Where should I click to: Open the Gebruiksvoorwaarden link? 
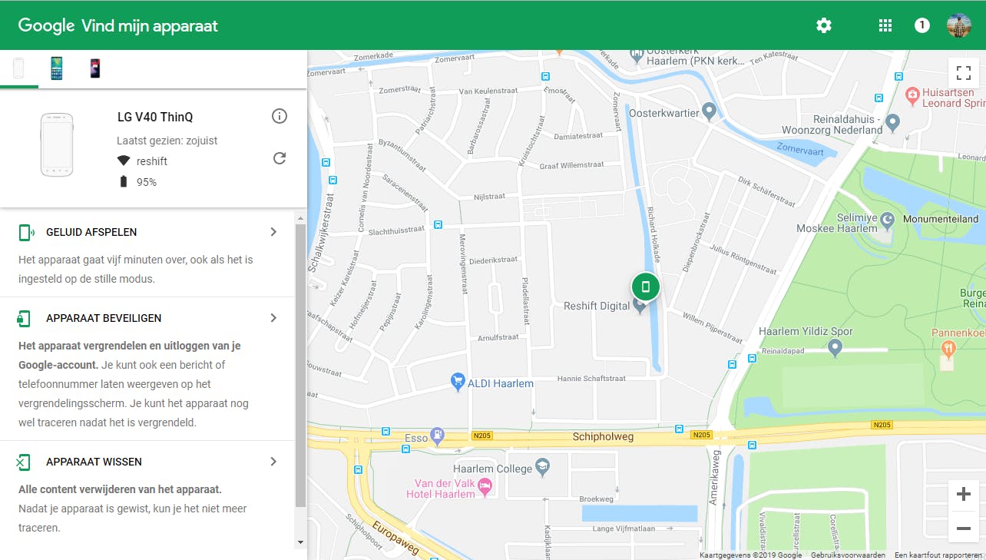pos(848,555)
